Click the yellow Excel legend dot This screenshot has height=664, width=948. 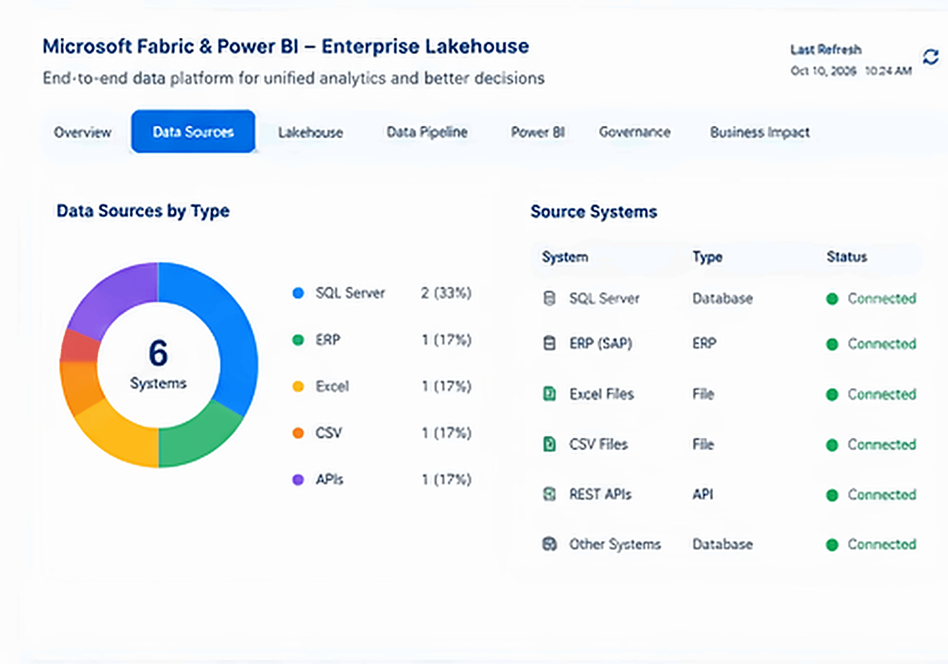[x=298, y=387]
